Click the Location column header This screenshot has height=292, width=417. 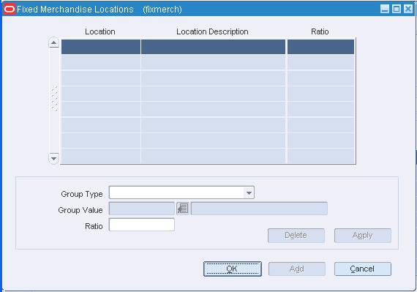click(x=100, y=31)
